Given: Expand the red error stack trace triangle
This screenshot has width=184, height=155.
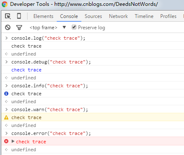Looking at the screenshot, I should (13, 141).
